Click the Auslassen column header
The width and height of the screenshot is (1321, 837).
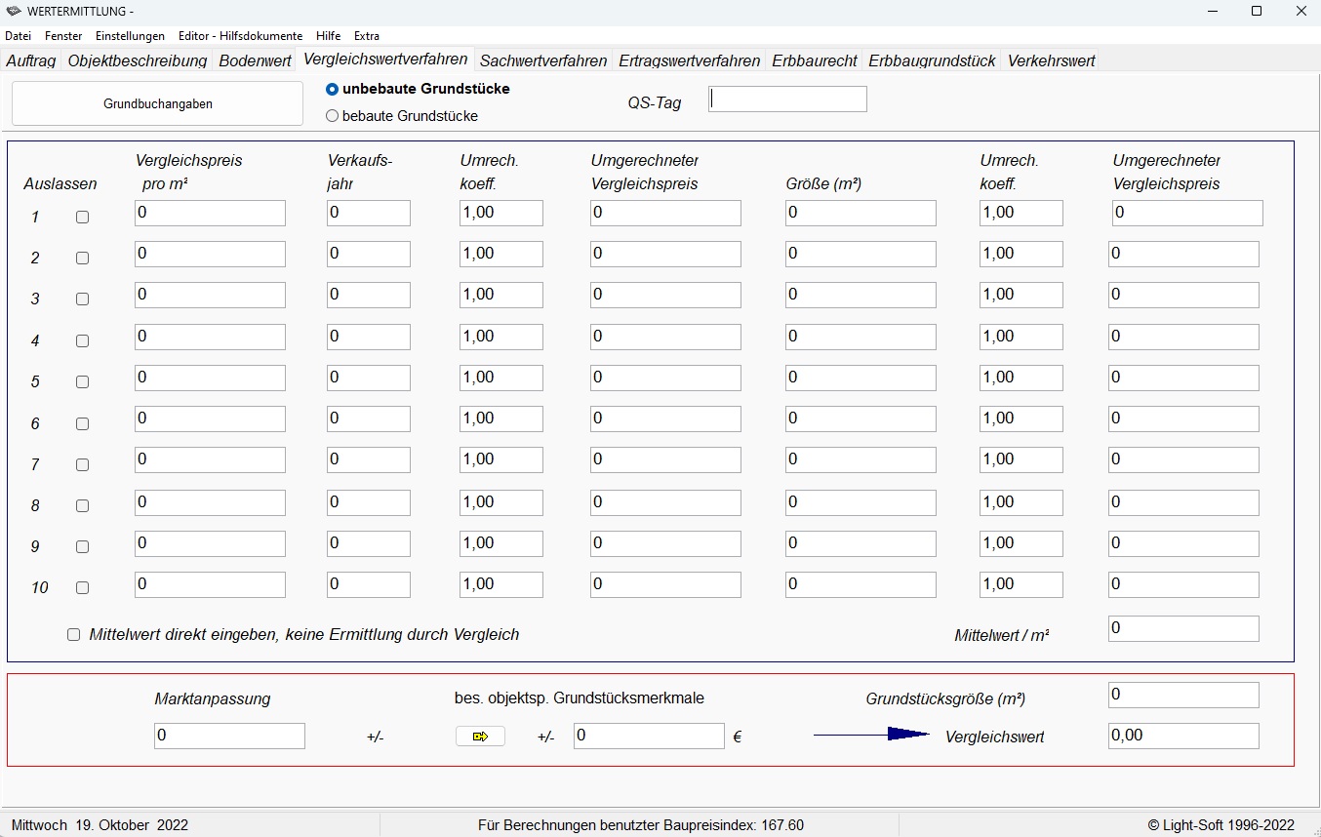(60, 183)
